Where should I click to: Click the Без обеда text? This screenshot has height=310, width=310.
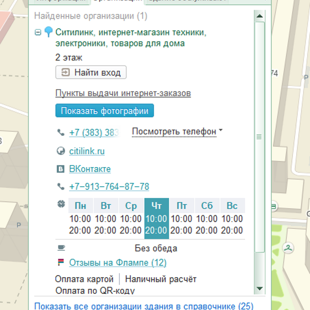pyautogui.click(x=156, y=249)
